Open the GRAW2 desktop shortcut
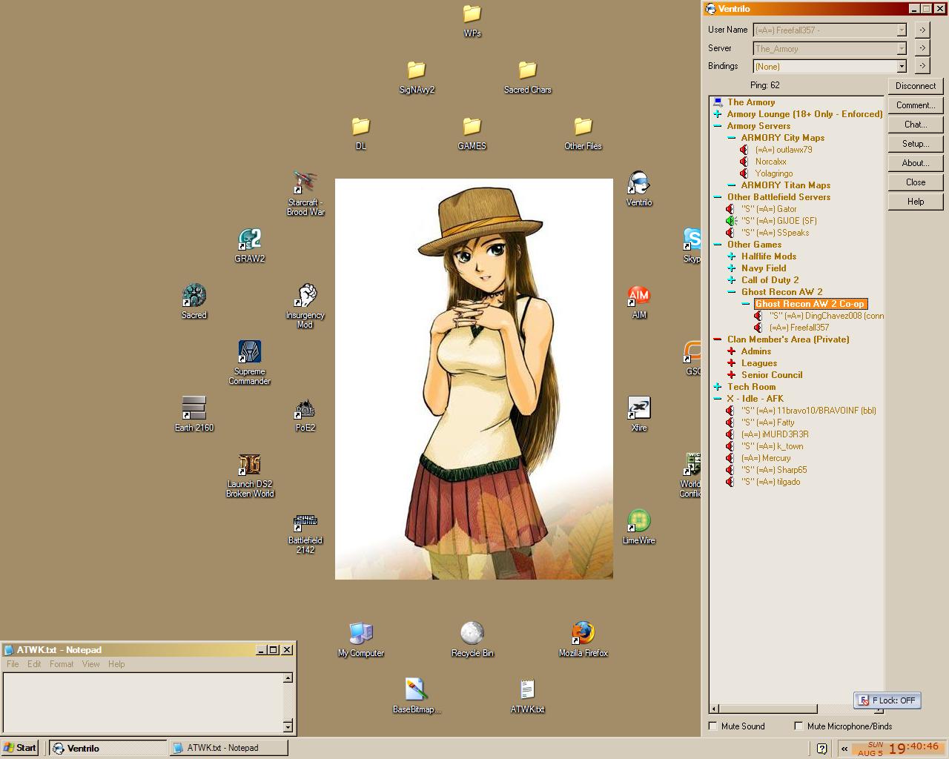 click(x=249, y=240)
